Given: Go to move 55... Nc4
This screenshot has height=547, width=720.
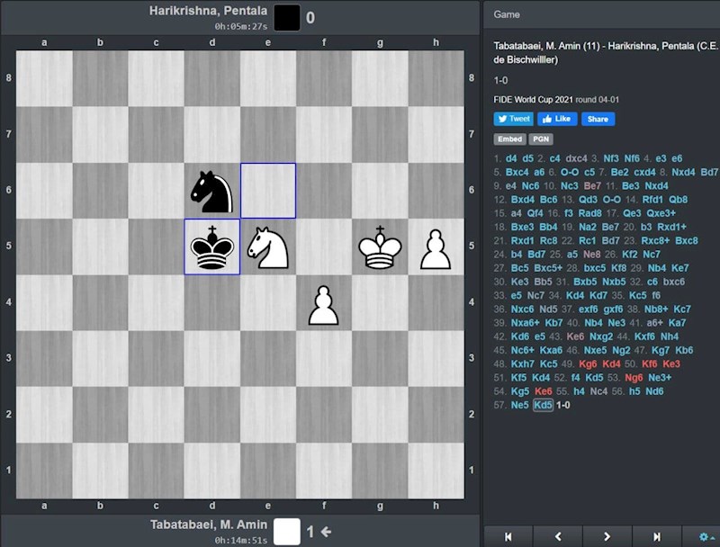Looking at the screenshot, I should (x=598, y=391).
